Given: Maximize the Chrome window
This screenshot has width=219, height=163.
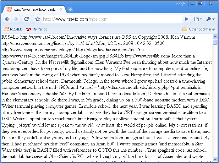Looking at the screenshot, I should (x=200, y=3).
